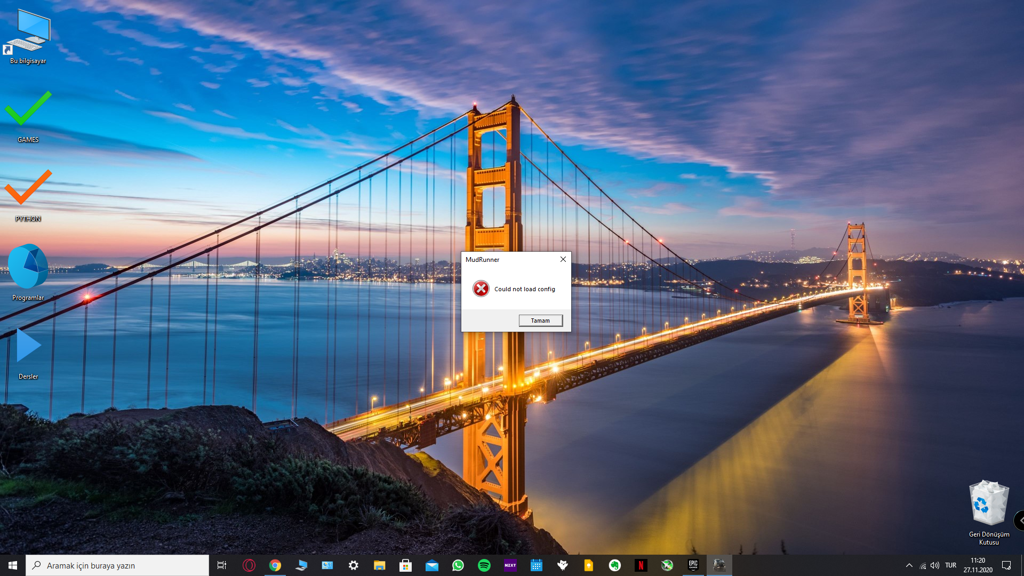Open Opera GX from taskbar

pos(249,565)
